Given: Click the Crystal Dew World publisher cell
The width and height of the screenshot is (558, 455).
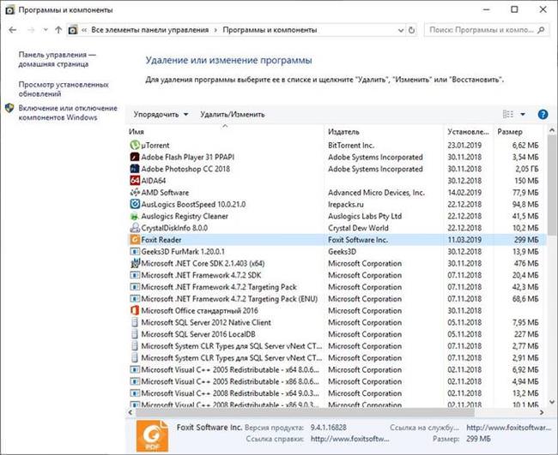Looking at the screenshot, I should point(358,228).
